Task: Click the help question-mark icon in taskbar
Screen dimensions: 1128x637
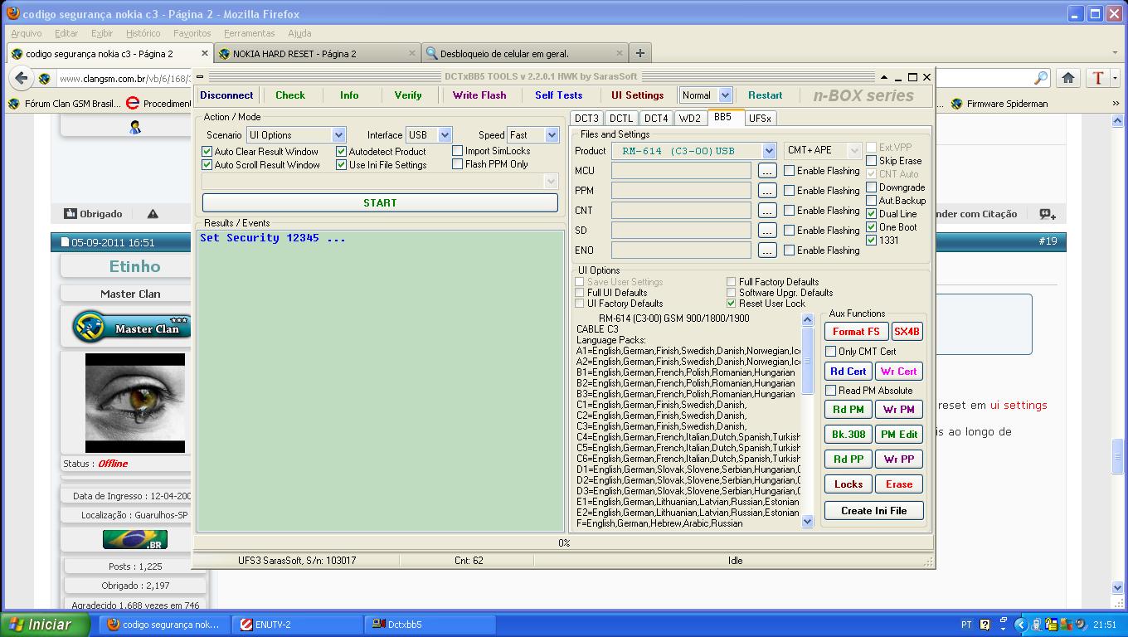Action: pyautogui.click(x=985, y=625)
